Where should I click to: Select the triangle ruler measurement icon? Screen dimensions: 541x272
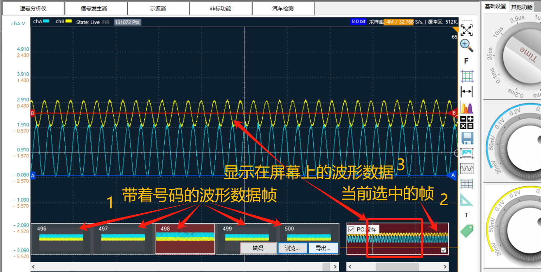[x=467, y=199]
